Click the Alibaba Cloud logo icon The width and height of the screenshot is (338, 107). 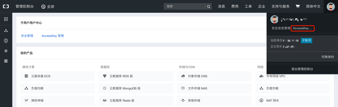coord(6,6)
